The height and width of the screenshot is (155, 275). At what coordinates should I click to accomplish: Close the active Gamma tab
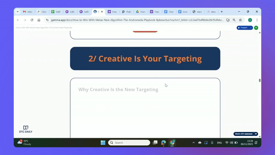pos(102,12)
